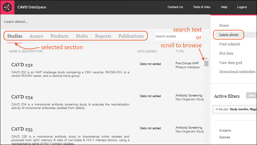Switch to the Publications tab
257x145 pixels.
tap(131, 36)
